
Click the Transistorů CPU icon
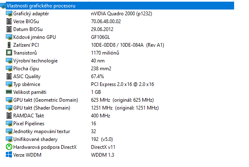coord(9,53)
